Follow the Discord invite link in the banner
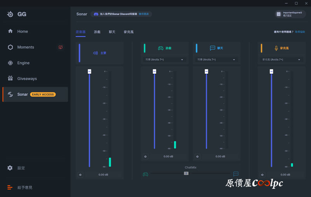 143,14
